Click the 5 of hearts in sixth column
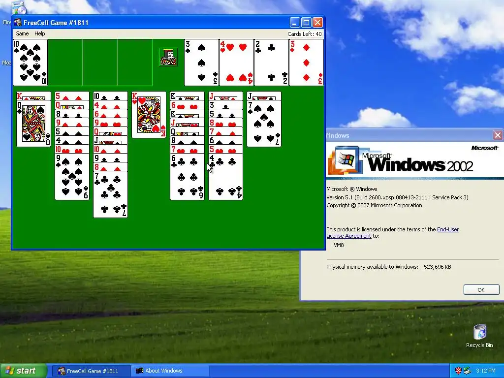Viewport: 504px width, 378px height. (x=225, y=150)
